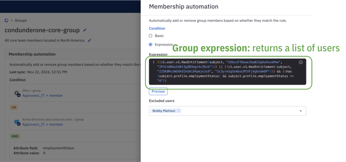Click the info icon in expression editor
Screen dimensions: 346x162
coord(301,62)
